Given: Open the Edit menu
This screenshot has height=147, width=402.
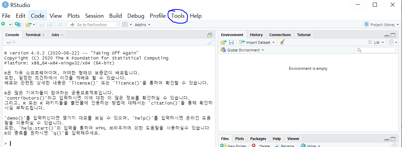Looking at the screenshot, I should pos(20,16).
